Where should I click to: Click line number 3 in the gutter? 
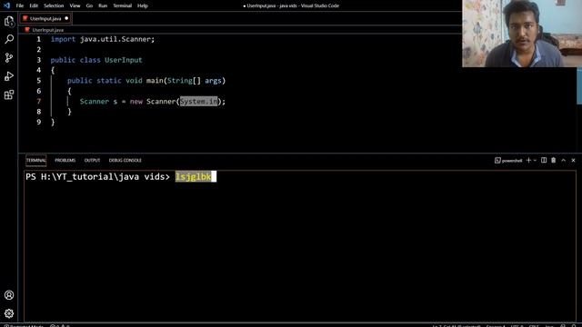(x=38, y=60)
